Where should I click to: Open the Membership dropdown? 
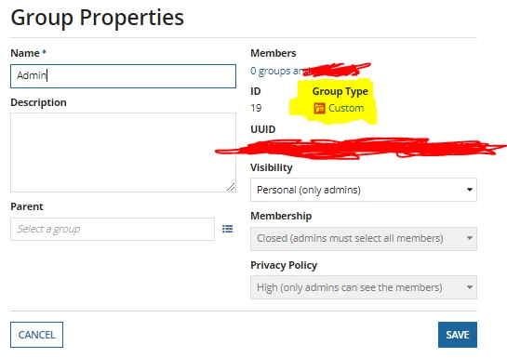[364, 238]
